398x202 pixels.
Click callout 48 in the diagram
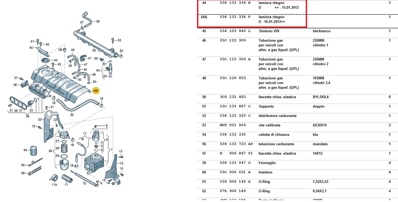pyautogui.click(x=94, y=75)
